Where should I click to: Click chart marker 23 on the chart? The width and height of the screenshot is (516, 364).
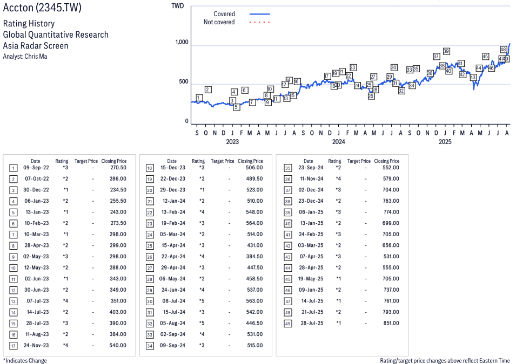pyautogui.click(x=353, y=67)
